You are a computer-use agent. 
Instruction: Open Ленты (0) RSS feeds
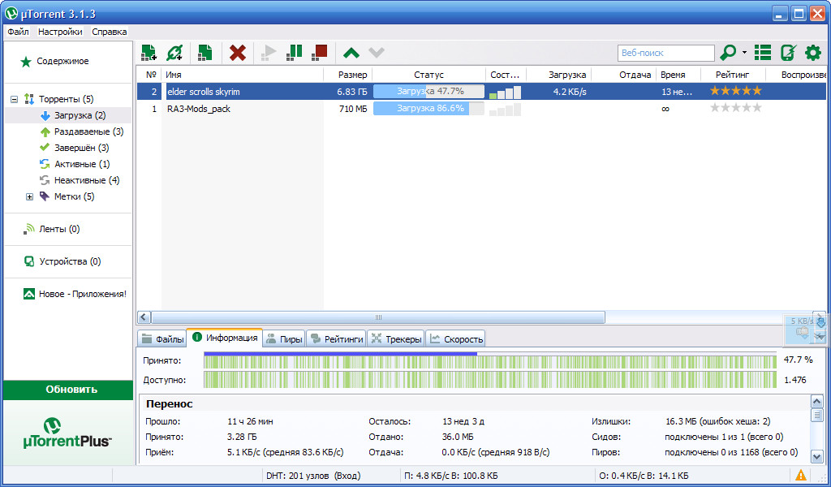coord(59,229)
